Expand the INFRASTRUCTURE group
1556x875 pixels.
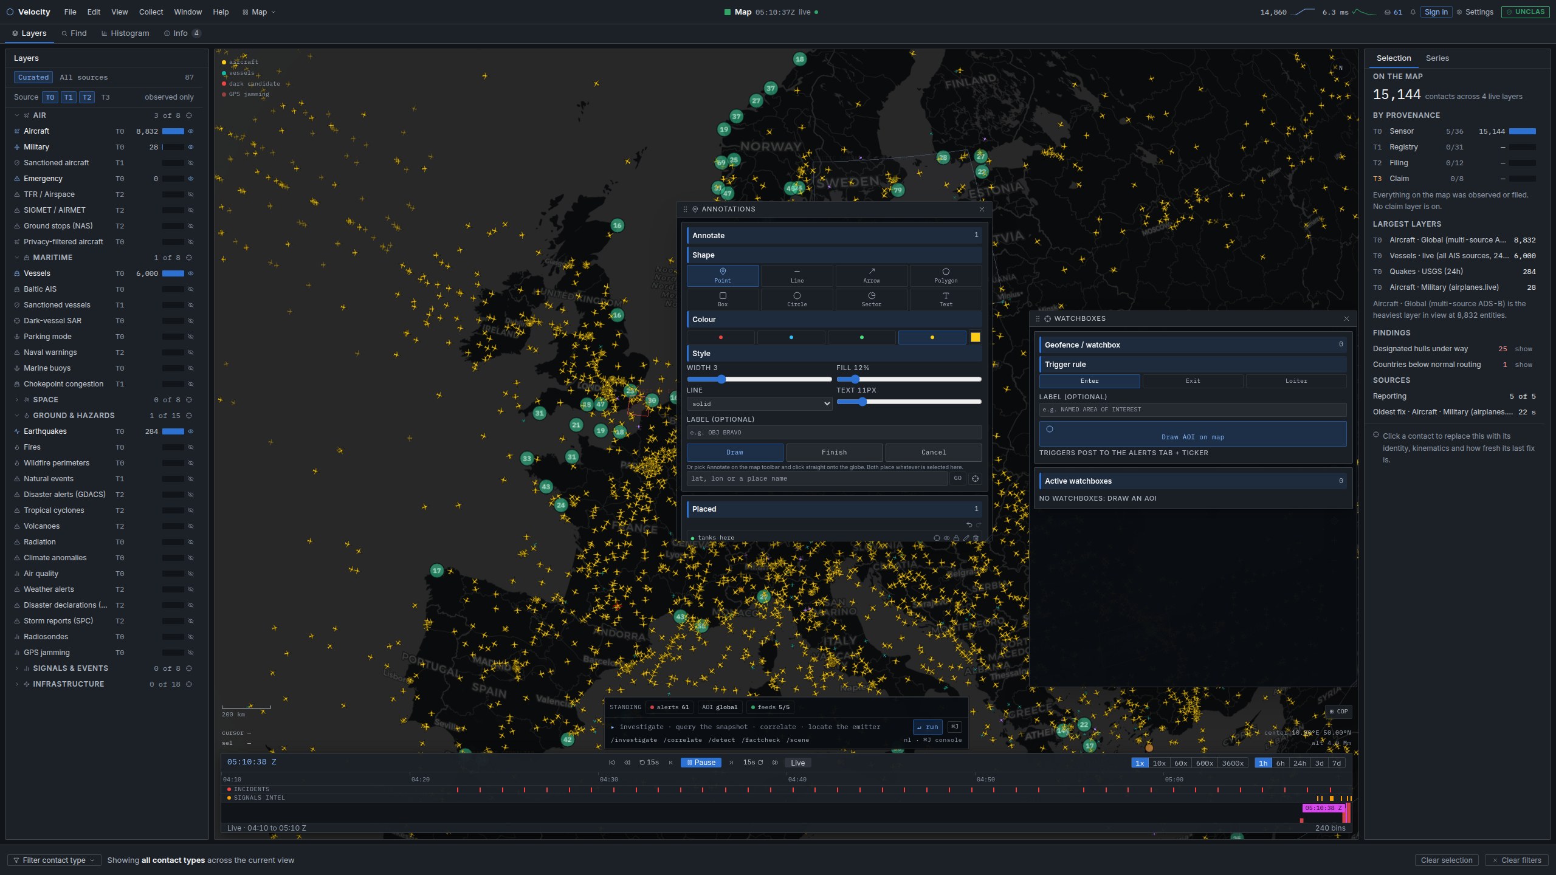(16, 684)
